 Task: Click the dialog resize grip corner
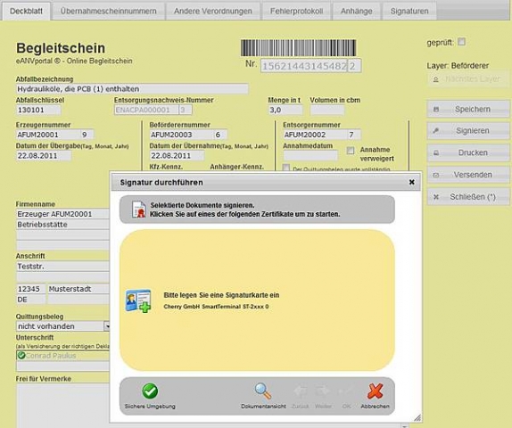417,417
